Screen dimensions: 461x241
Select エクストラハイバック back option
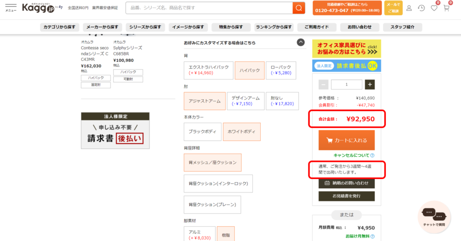208,70
